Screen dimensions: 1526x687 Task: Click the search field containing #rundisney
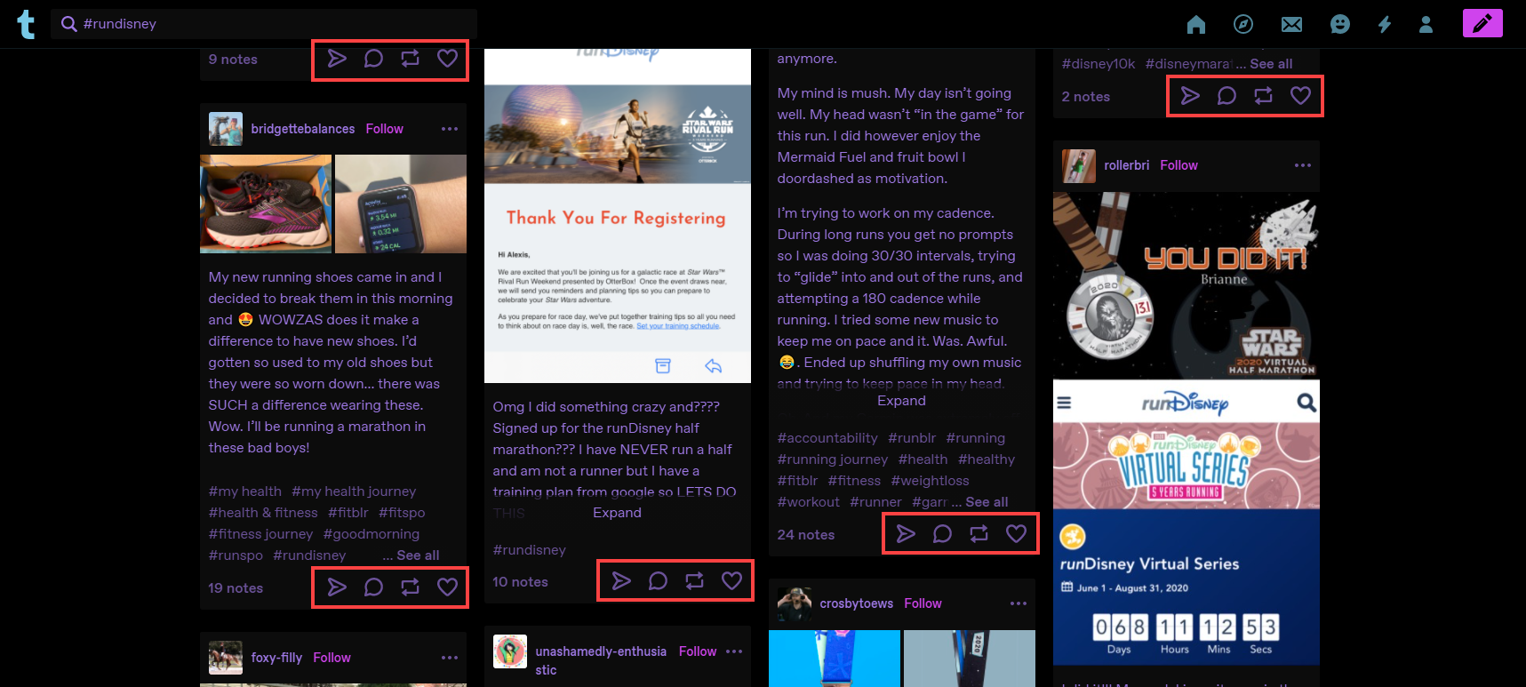click(264, 24)
